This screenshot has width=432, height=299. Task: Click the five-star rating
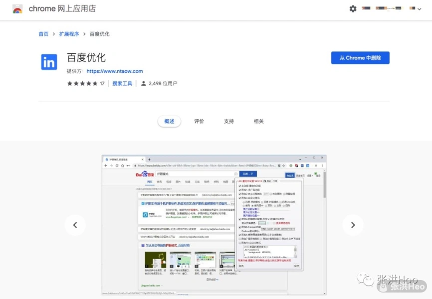82,83
